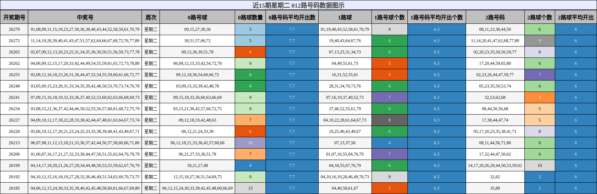Screen dimensions: 597x194
Task: Click 中奖号 cell starting 01,08,09,11,15
Action: coord(85,29)
